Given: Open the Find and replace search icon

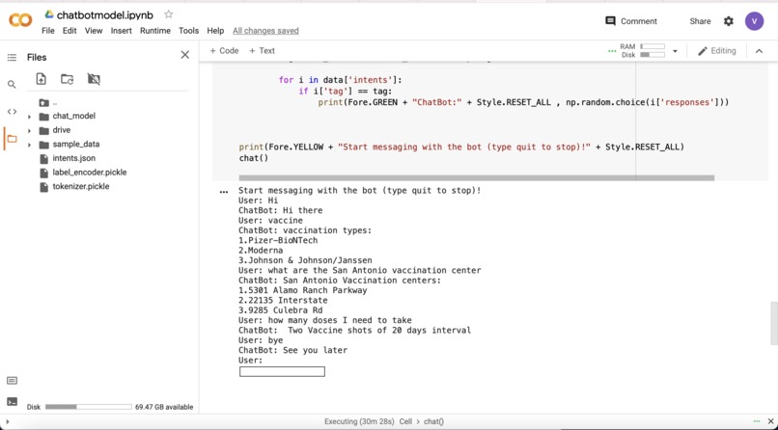Looking at the screenshot, I should [x=12, y=85].
